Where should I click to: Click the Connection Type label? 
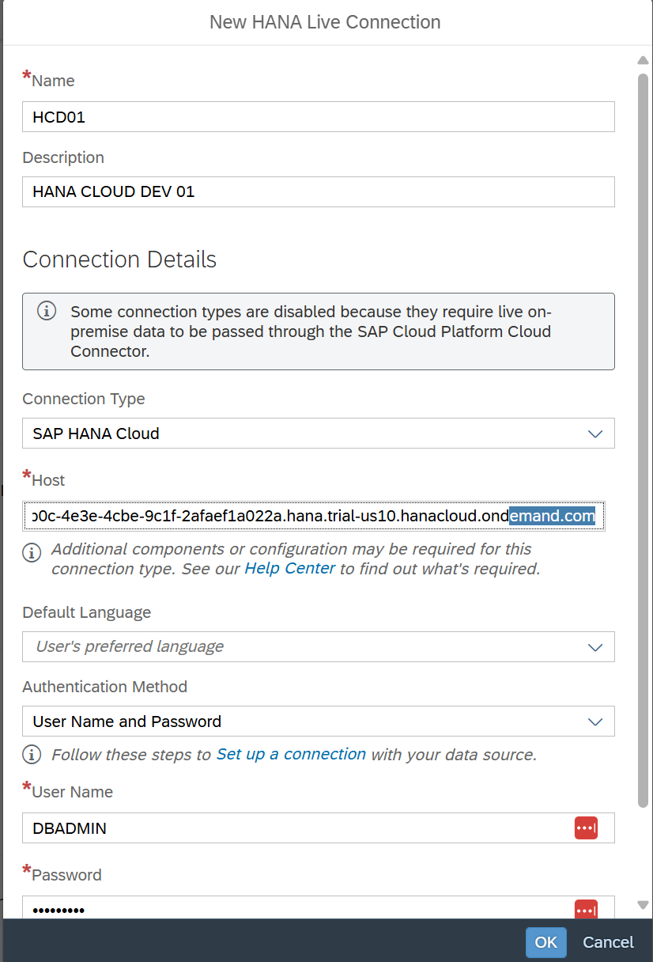pos(84,399)
